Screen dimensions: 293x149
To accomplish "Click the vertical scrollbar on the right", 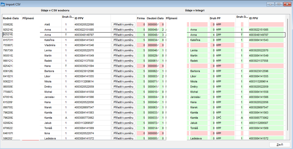I will coord(288,72).
